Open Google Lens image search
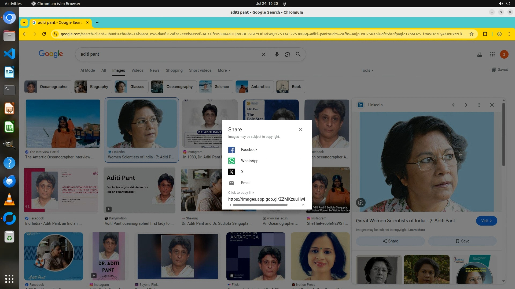Image resolution: width=515 pixels, height=289 pixels. pyautogui.click(x=287, y=54)
